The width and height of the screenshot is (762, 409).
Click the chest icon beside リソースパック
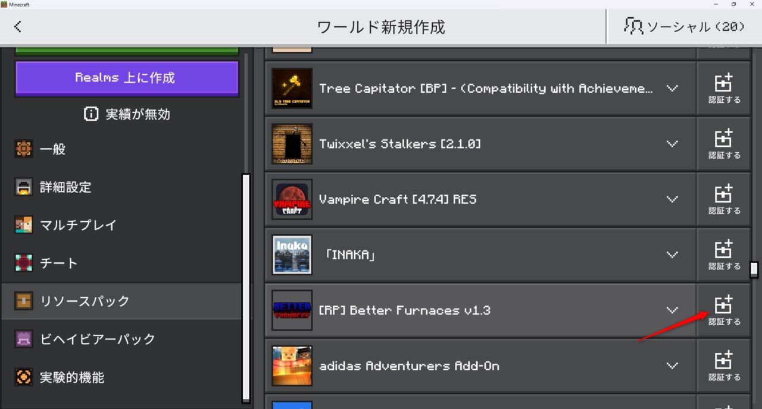pyautogui.click(x=24, y=301)
